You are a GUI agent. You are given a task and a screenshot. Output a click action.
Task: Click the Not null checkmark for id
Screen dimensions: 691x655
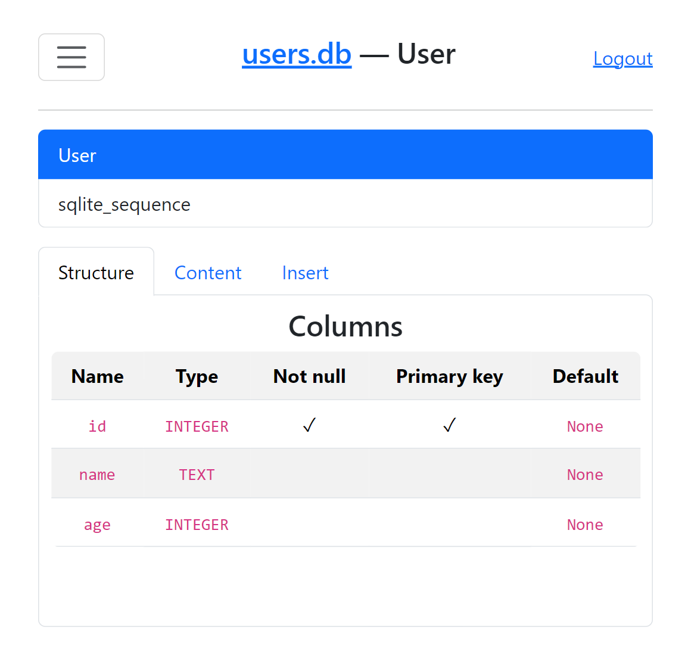pyautogui.click(x=309, y=425)
